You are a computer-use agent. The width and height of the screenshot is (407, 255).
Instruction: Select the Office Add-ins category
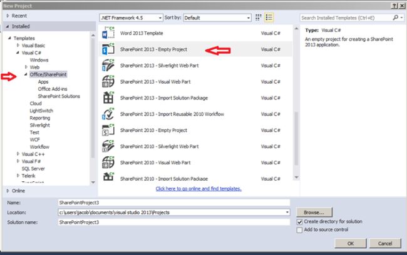point(53,89)
